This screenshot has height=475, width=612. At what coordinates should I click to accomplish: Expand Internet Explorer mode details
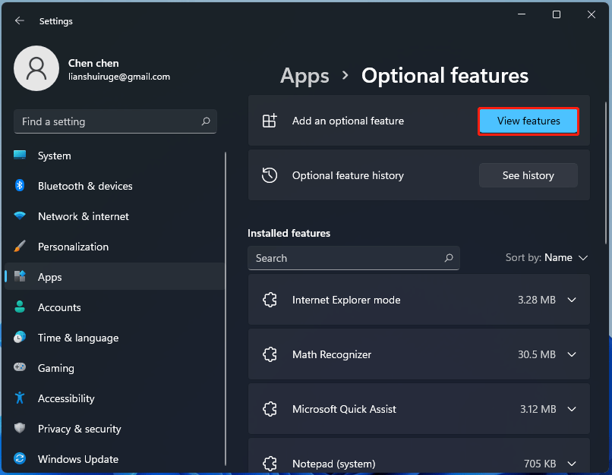(x=572, y=300)
